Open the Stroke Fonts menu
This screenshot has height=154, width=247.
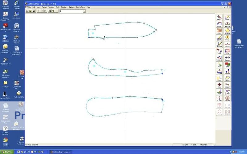[x=81, y=7]
